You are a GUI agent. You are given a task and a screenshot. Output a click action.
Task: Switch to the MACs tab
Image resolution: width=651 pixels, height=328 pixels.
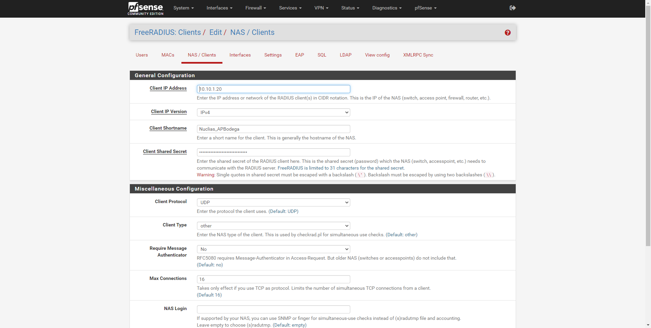pyautogui.click(x=168, y=55)
